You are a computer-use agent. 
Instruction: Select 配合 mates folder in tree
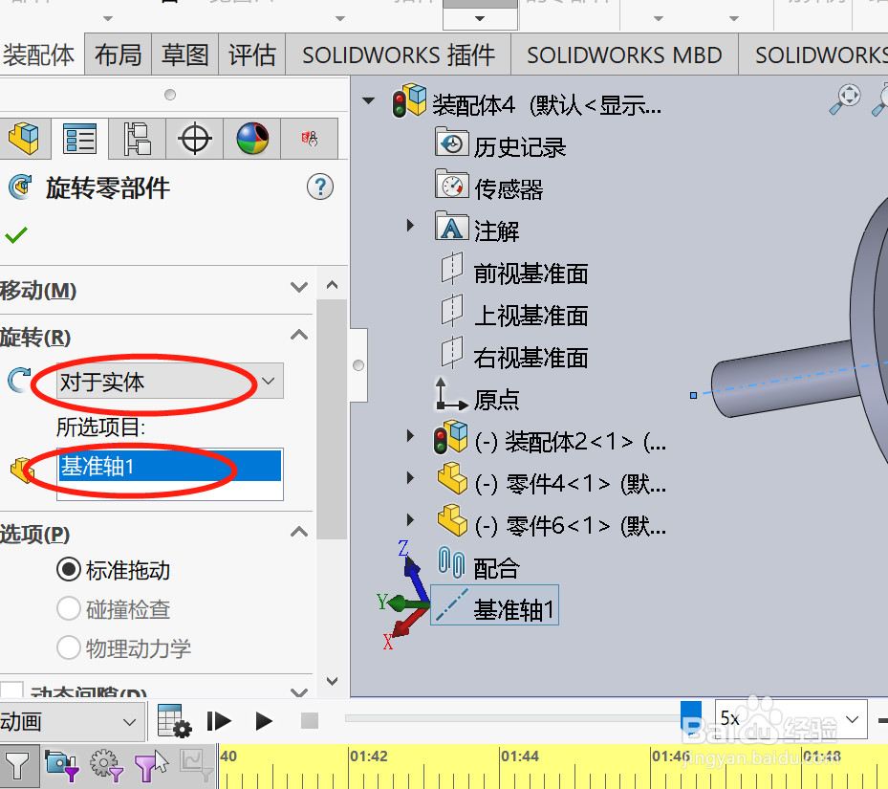coord(496,568)
